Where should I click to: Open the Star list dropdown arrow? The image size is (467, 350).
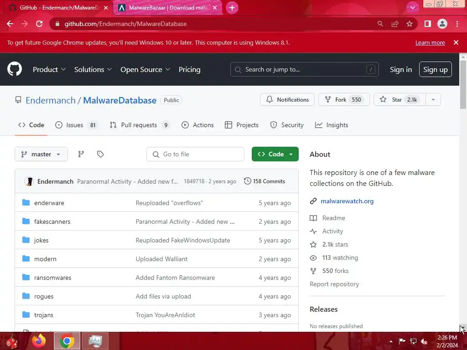433,100
